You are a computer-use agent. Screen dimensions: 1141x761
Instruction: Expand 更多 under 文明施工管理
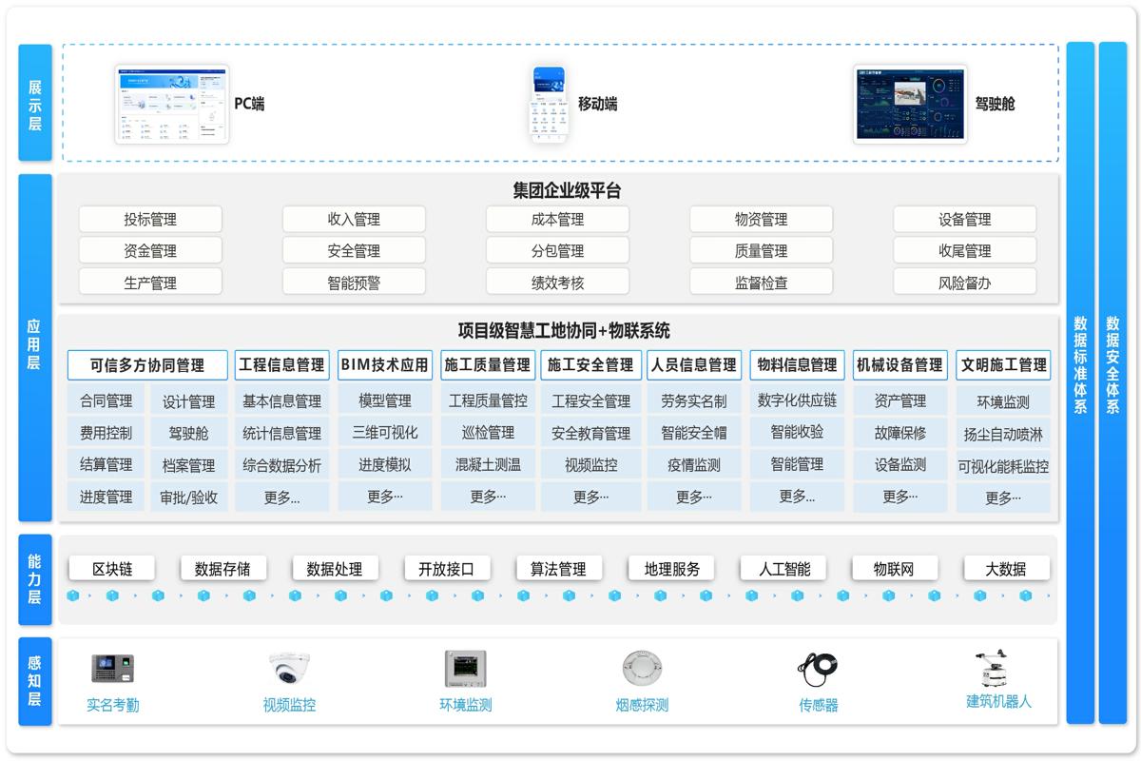point(1003,498)
